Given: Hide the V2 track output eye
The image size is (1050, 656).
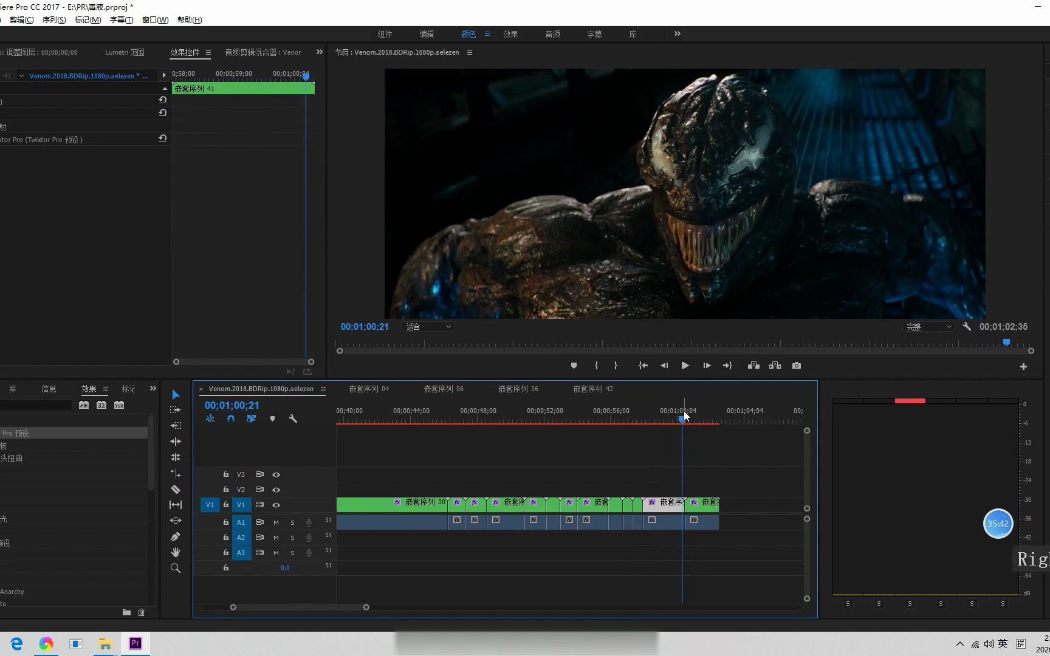Looking at the screenshot, I should [276, 490].
